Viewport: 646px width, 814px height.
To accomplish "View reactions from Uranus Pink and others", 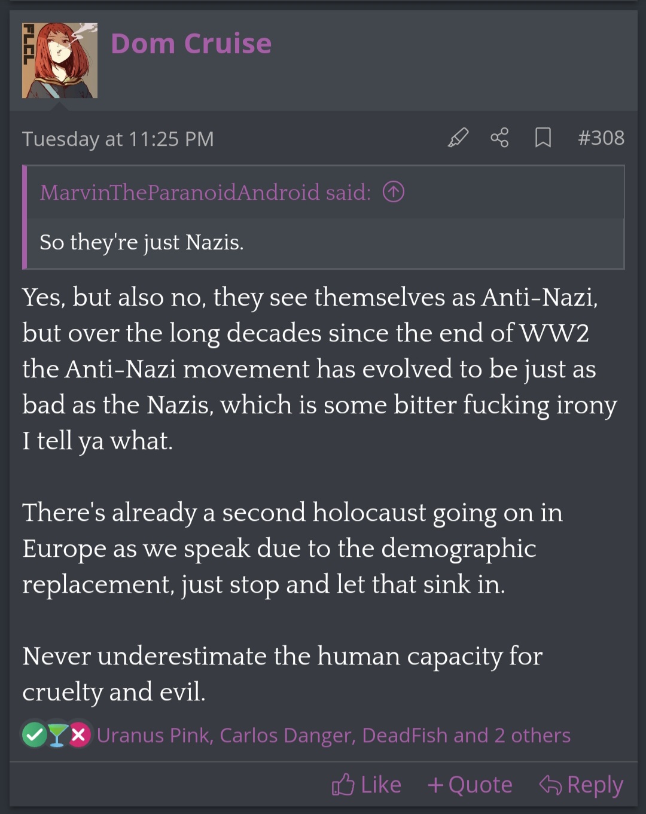I will click(x=334, y=735).
